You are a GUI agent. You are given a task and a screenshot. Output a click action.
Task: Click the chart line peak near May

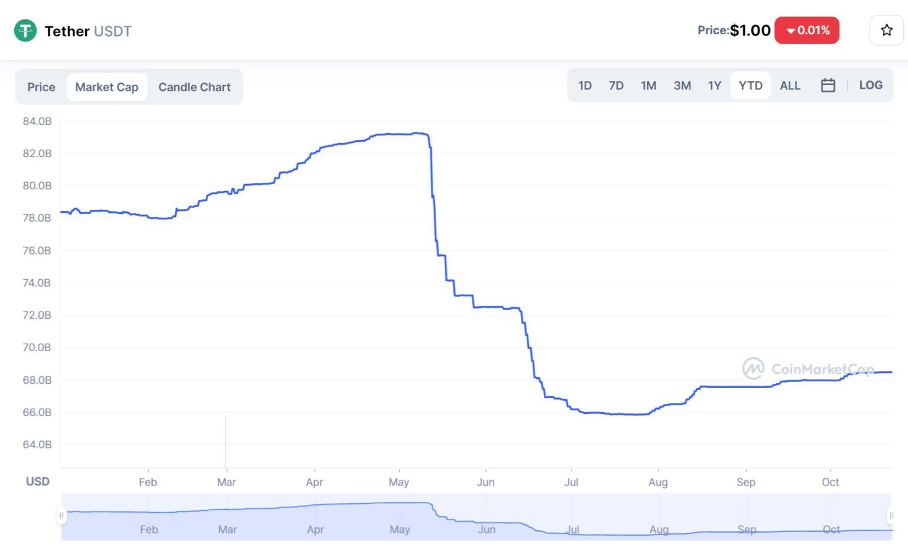pyautogui.click(x=418, y=134)
